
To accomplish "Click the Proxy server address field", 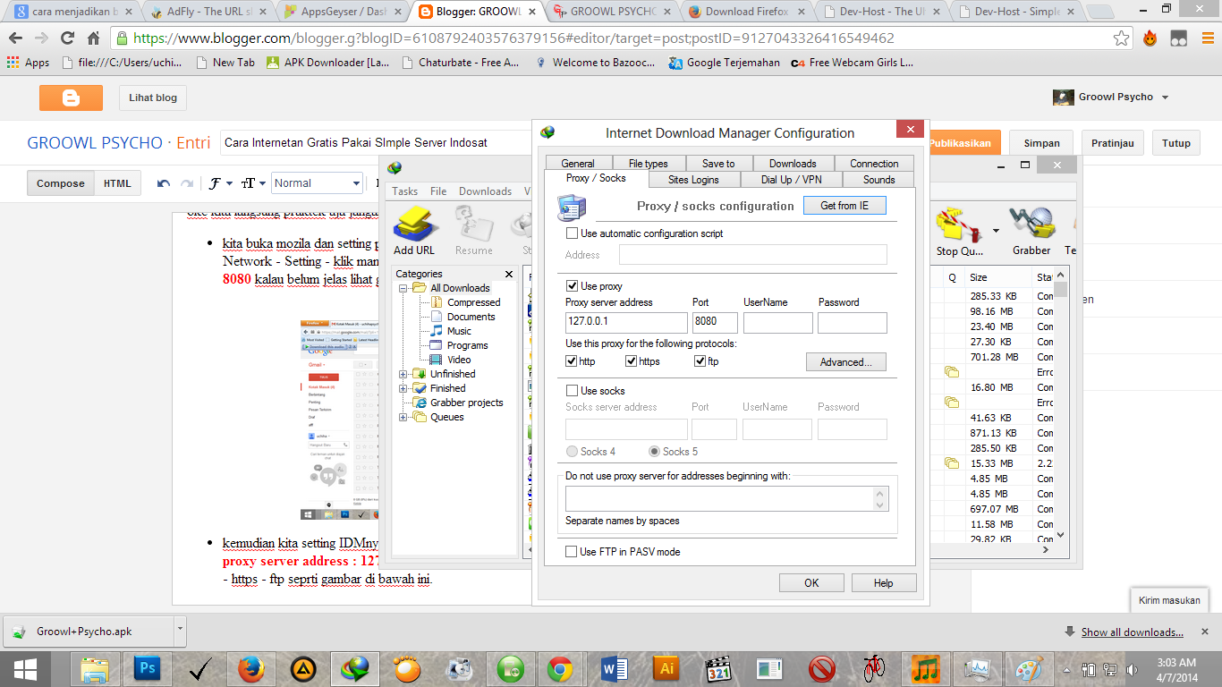I will click(x=626, y=323).
